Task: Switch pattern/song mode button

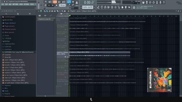Action: click(45, 5)
